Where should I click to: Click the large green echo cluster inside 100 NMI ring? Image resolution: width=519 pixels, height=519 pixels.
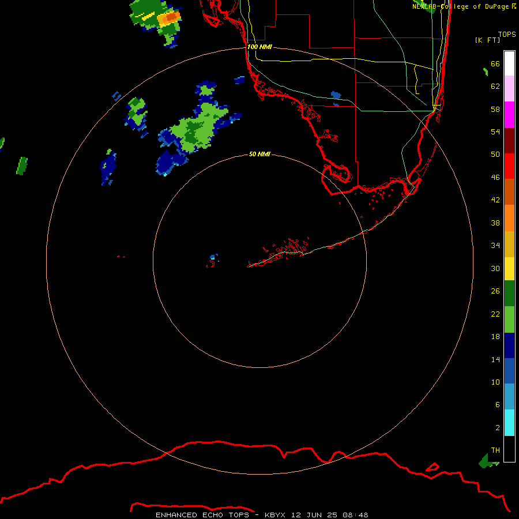(x=198, y=127)
